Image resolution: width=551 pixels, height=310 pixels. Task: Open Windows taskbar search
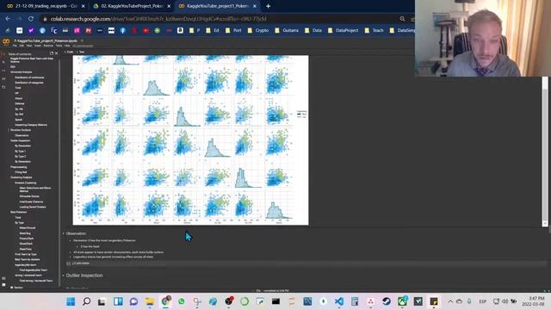[86, 301]
